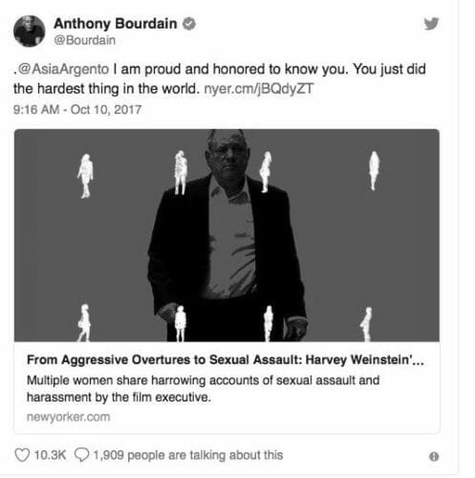Open the @AsiaArgento mention
This screenshot has width=475, height=478.
(x=63, y=69)
